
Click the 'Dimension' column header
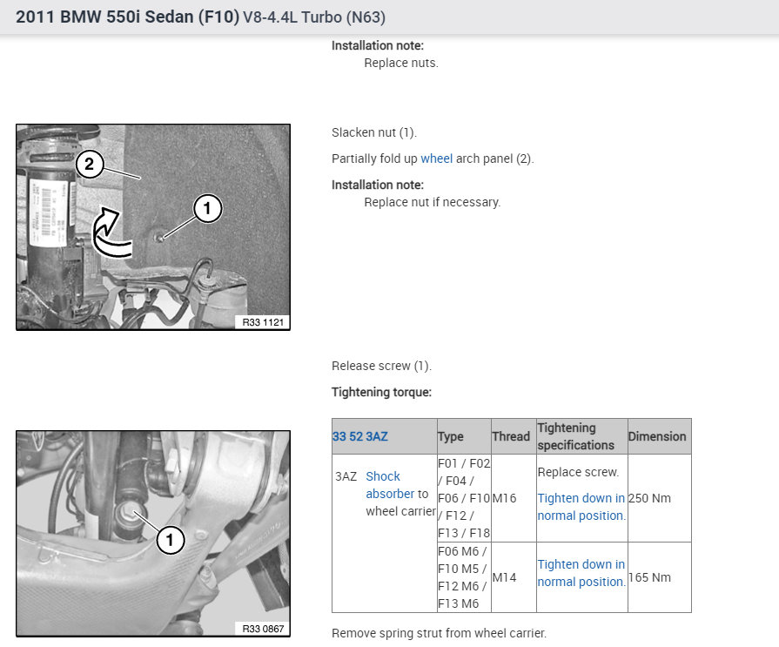657,436
